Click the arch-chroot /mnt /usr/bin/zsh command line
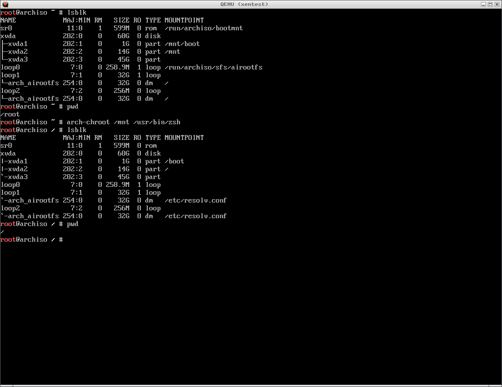 (123, 122)
